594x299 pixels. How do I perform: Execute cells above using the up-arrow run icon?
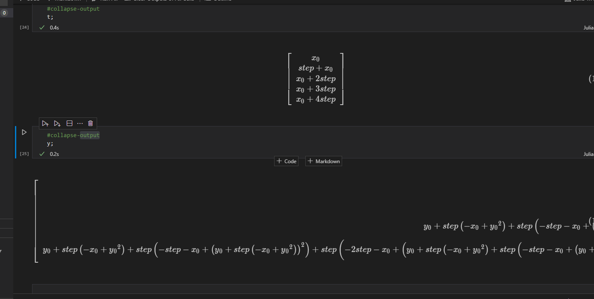click(45, 123)
